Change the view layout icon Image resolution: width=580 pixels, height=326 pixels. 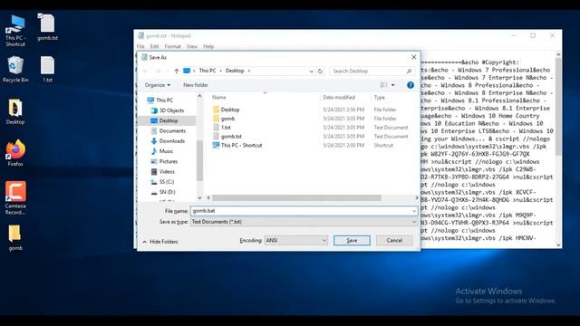(x=383, y=85)
